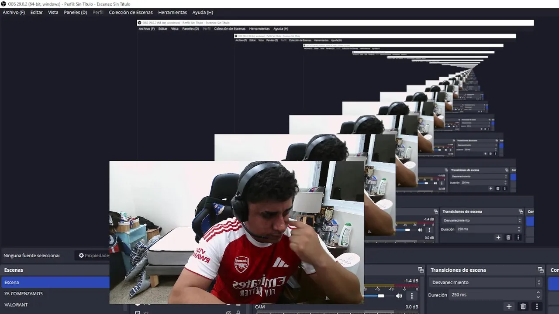The height and width of the screenshot is (314, 559).
Task: Click Archivo (F) in the first nested preview
Action: (x=146, y=29)
